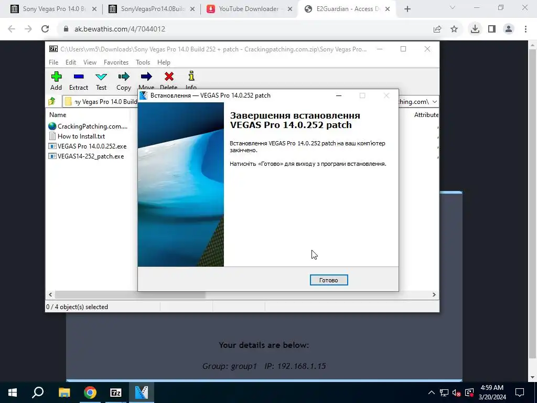
Task: Open the Chrome profile icon
Action: pyautogui.click(x=509, y=29)
